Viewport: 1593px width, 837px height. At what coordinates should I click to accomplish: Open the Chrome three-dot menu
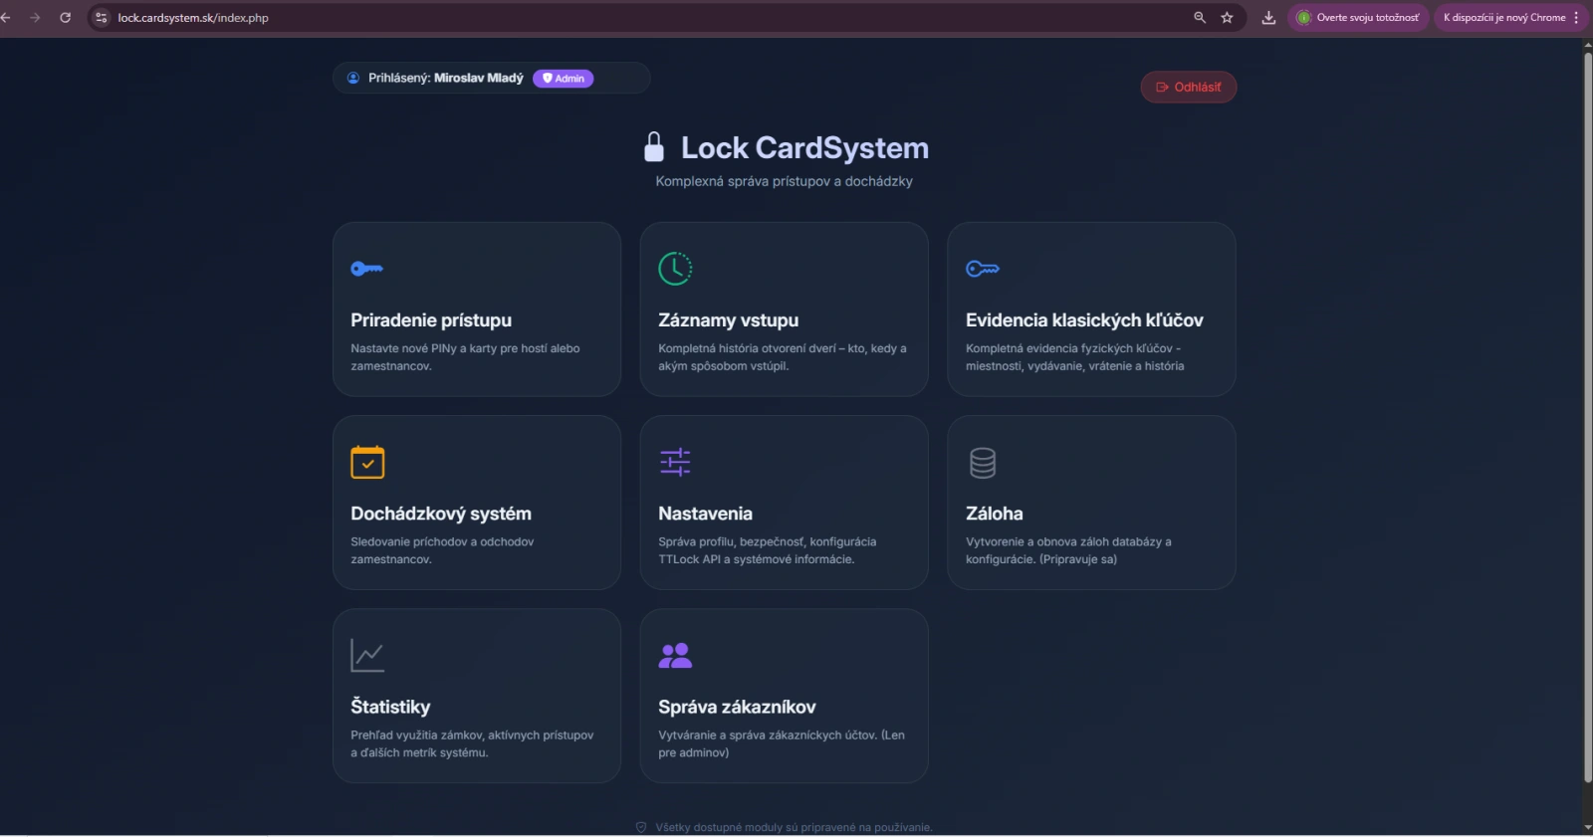(x=1576, y=18)
